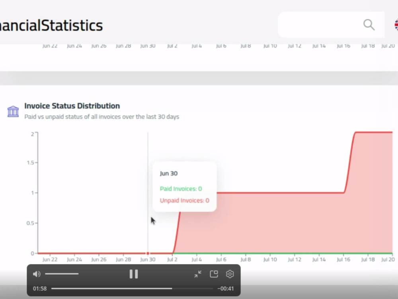Click the Unpaid Invoices: 0 tooltip text

(x=185, y=201)
